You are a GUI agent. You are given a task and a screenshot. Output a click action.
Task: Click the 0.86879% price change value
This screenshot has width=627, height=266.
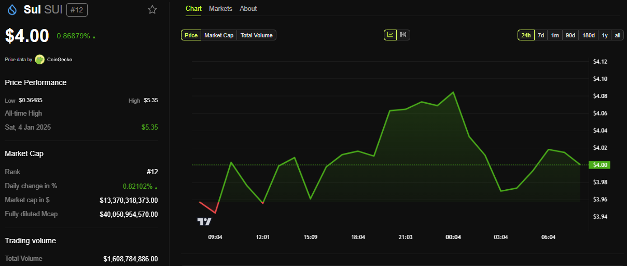point(73,36)
